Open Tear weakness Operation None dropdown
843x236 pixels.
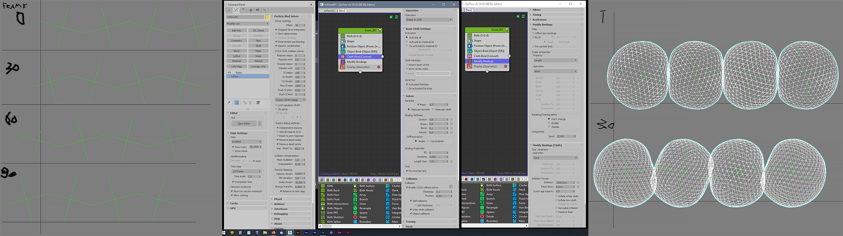(x=555, y=158)
